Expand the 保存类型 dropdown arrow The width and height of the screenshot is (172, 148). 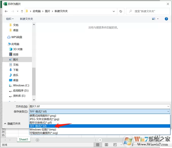(168, 112)
